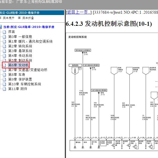This screenshot has width=158, height=158.
Task: Click the J2-13 connector label
Action: [x=103, y=138]
